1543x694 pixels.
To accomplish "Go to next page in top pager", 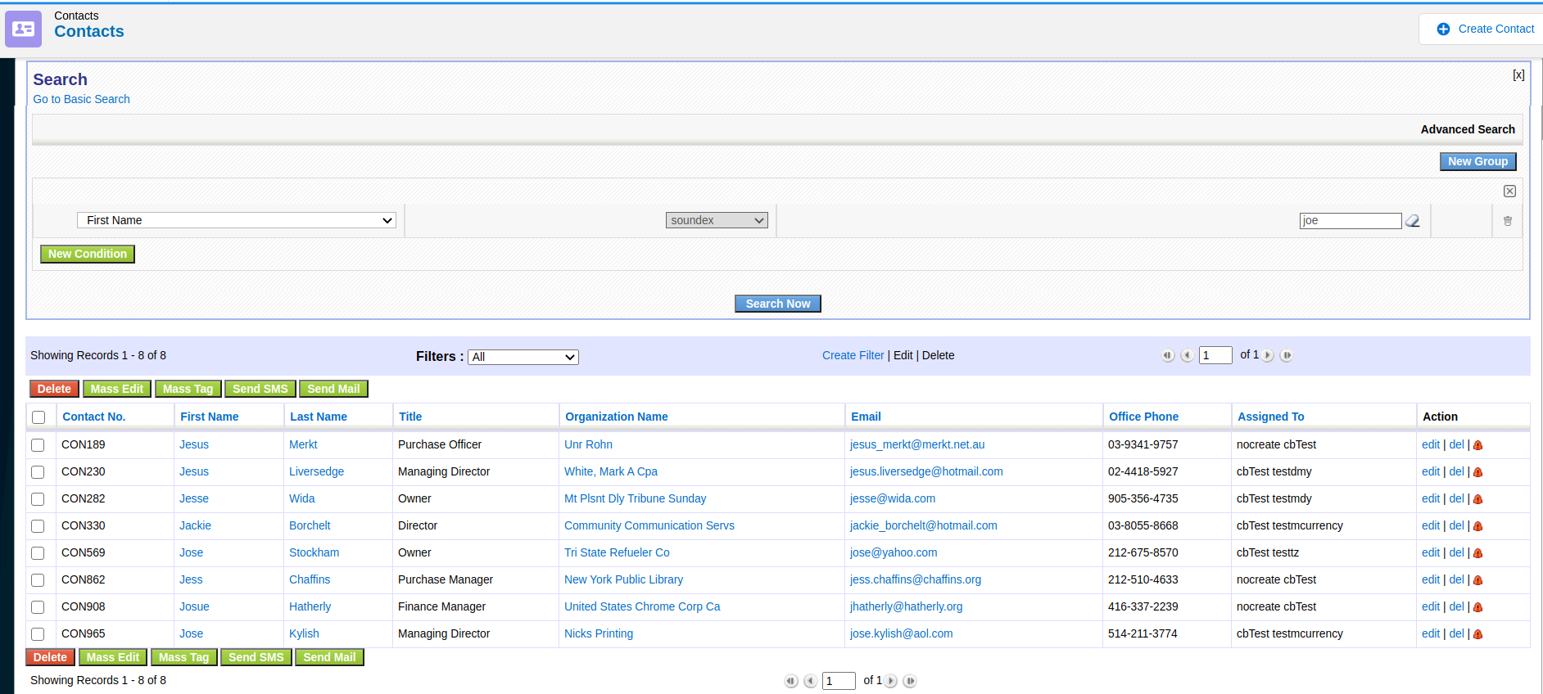I will coord(1268,355).
